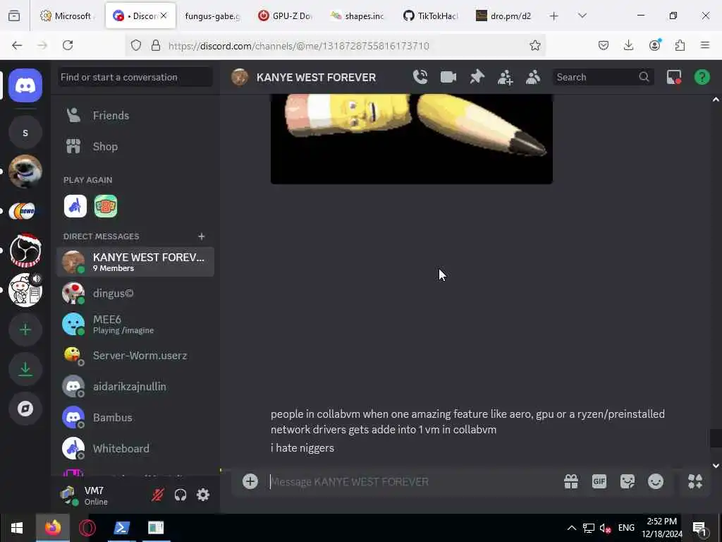Click the Discord Search field

pos(604,77)
